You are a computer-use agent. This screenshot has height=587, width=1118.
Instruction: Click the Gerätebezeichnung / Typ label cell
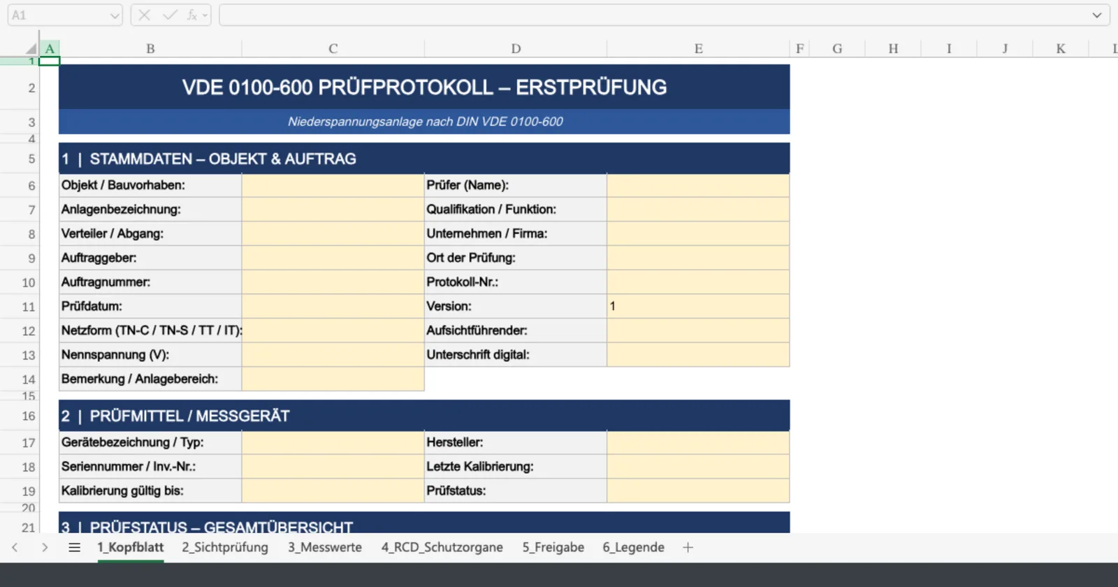click(x=150, y=442)
